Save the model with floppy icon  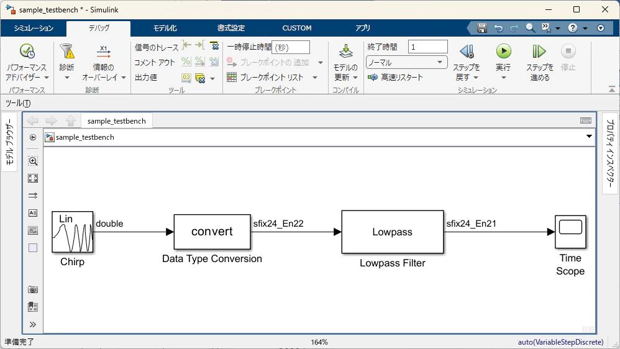481,28
